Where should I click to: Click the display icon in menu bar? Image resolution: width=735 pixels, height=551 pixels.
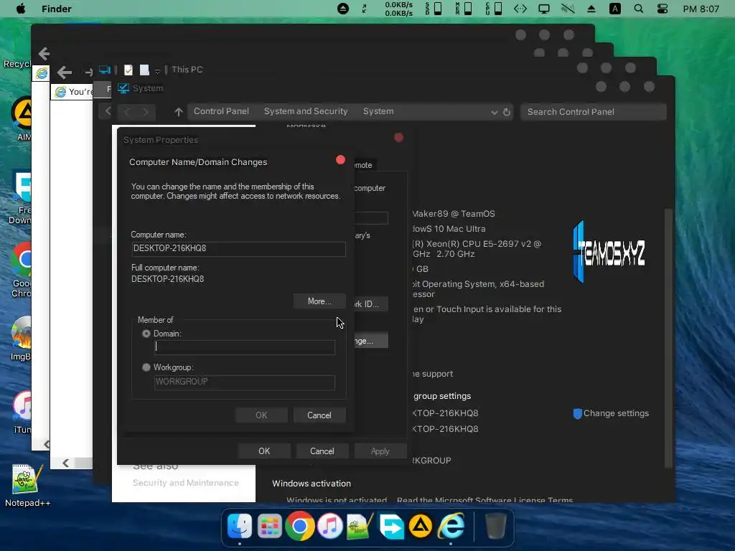544,9
